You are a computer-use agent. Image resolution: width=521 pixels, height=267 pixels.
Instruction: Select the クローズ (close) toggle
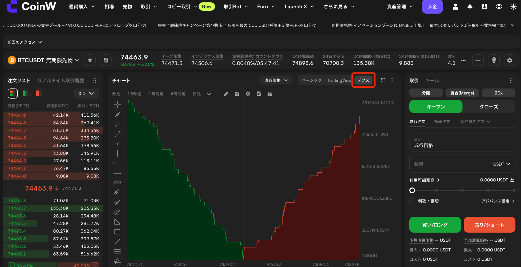pos(489,106)
